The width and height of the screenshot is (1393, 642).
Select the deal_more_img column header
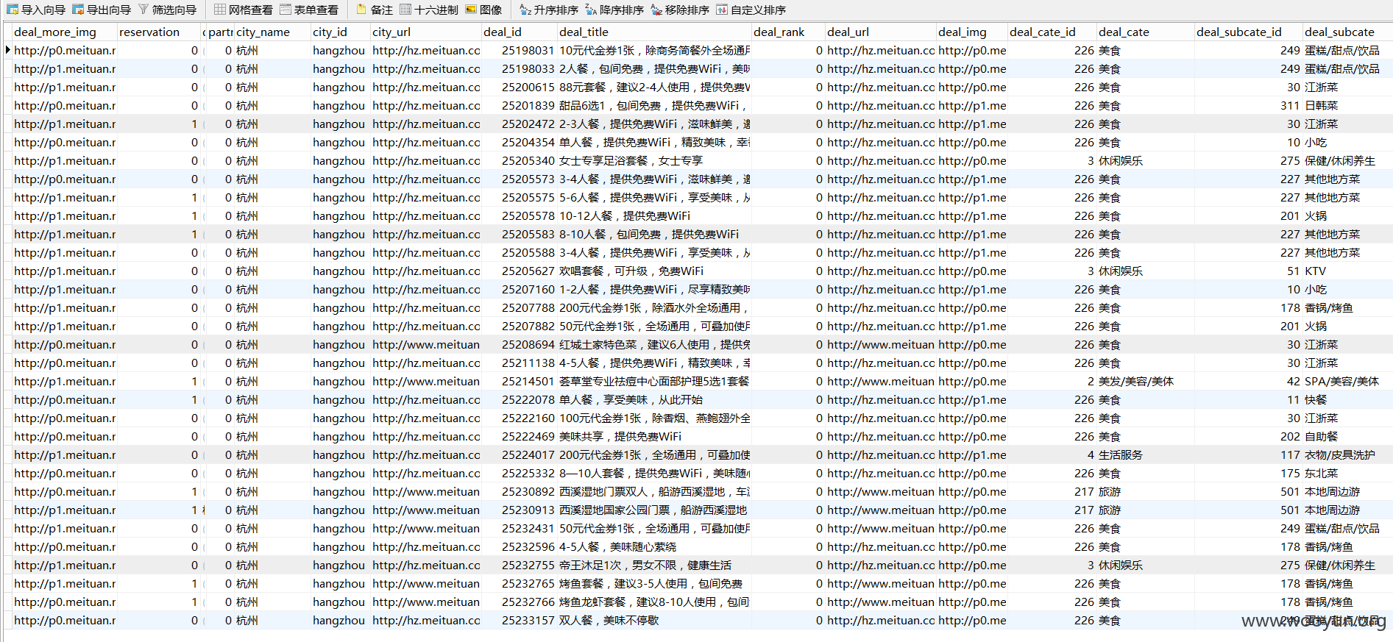(x=65, y=32)
